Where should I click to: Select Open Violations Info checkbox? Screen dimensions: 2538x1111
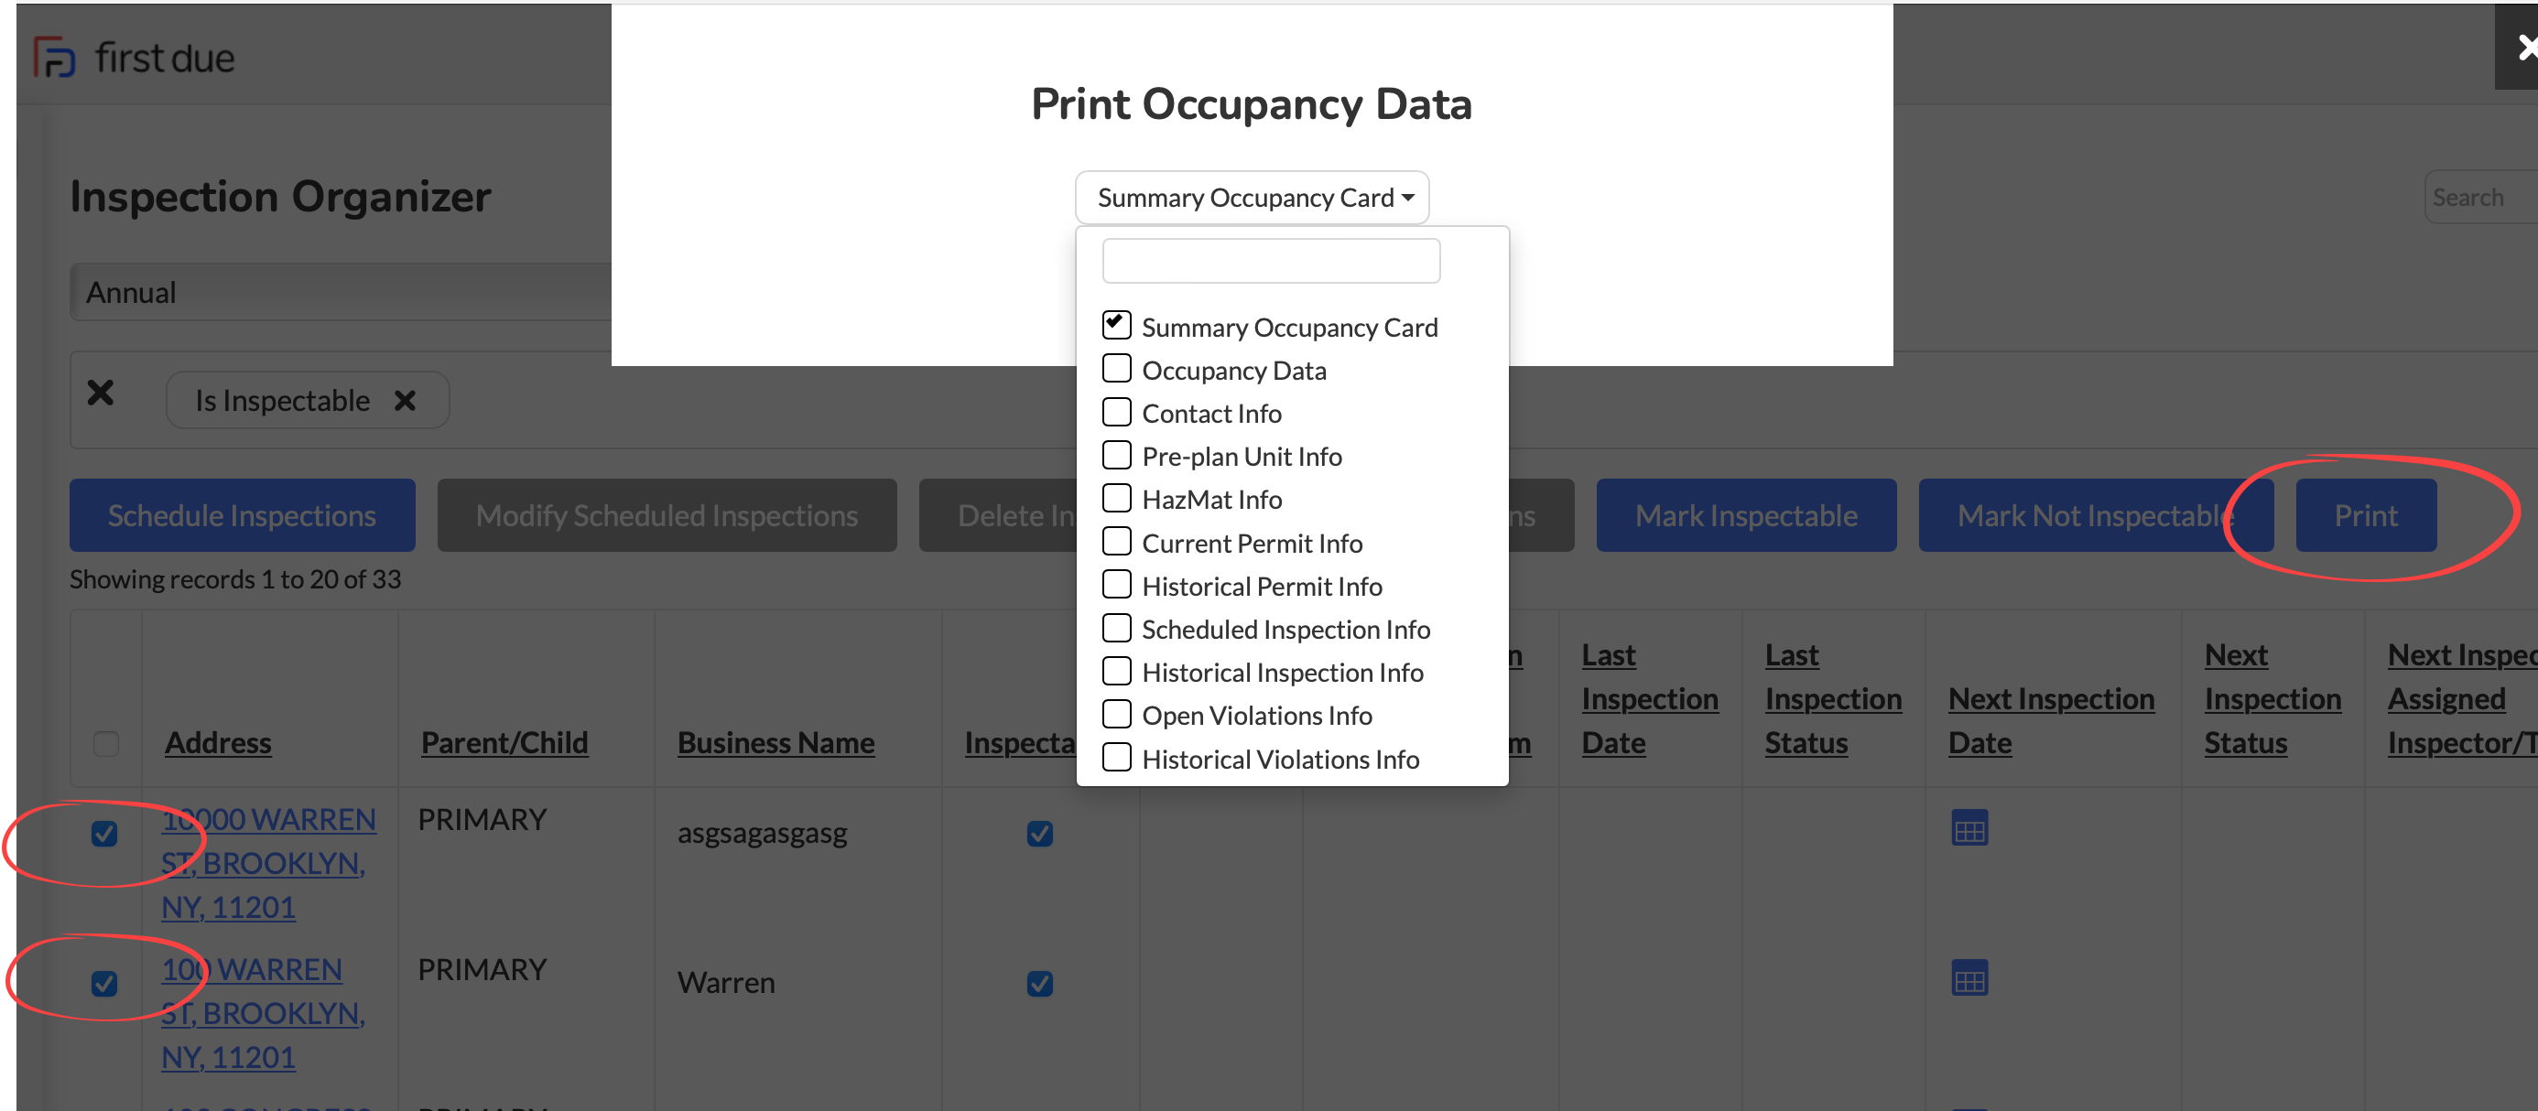[1116, 714]
